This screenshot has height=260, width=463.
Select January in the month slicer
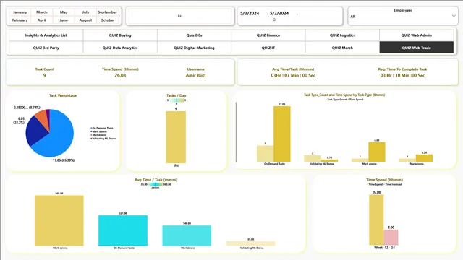click(20, 12)
